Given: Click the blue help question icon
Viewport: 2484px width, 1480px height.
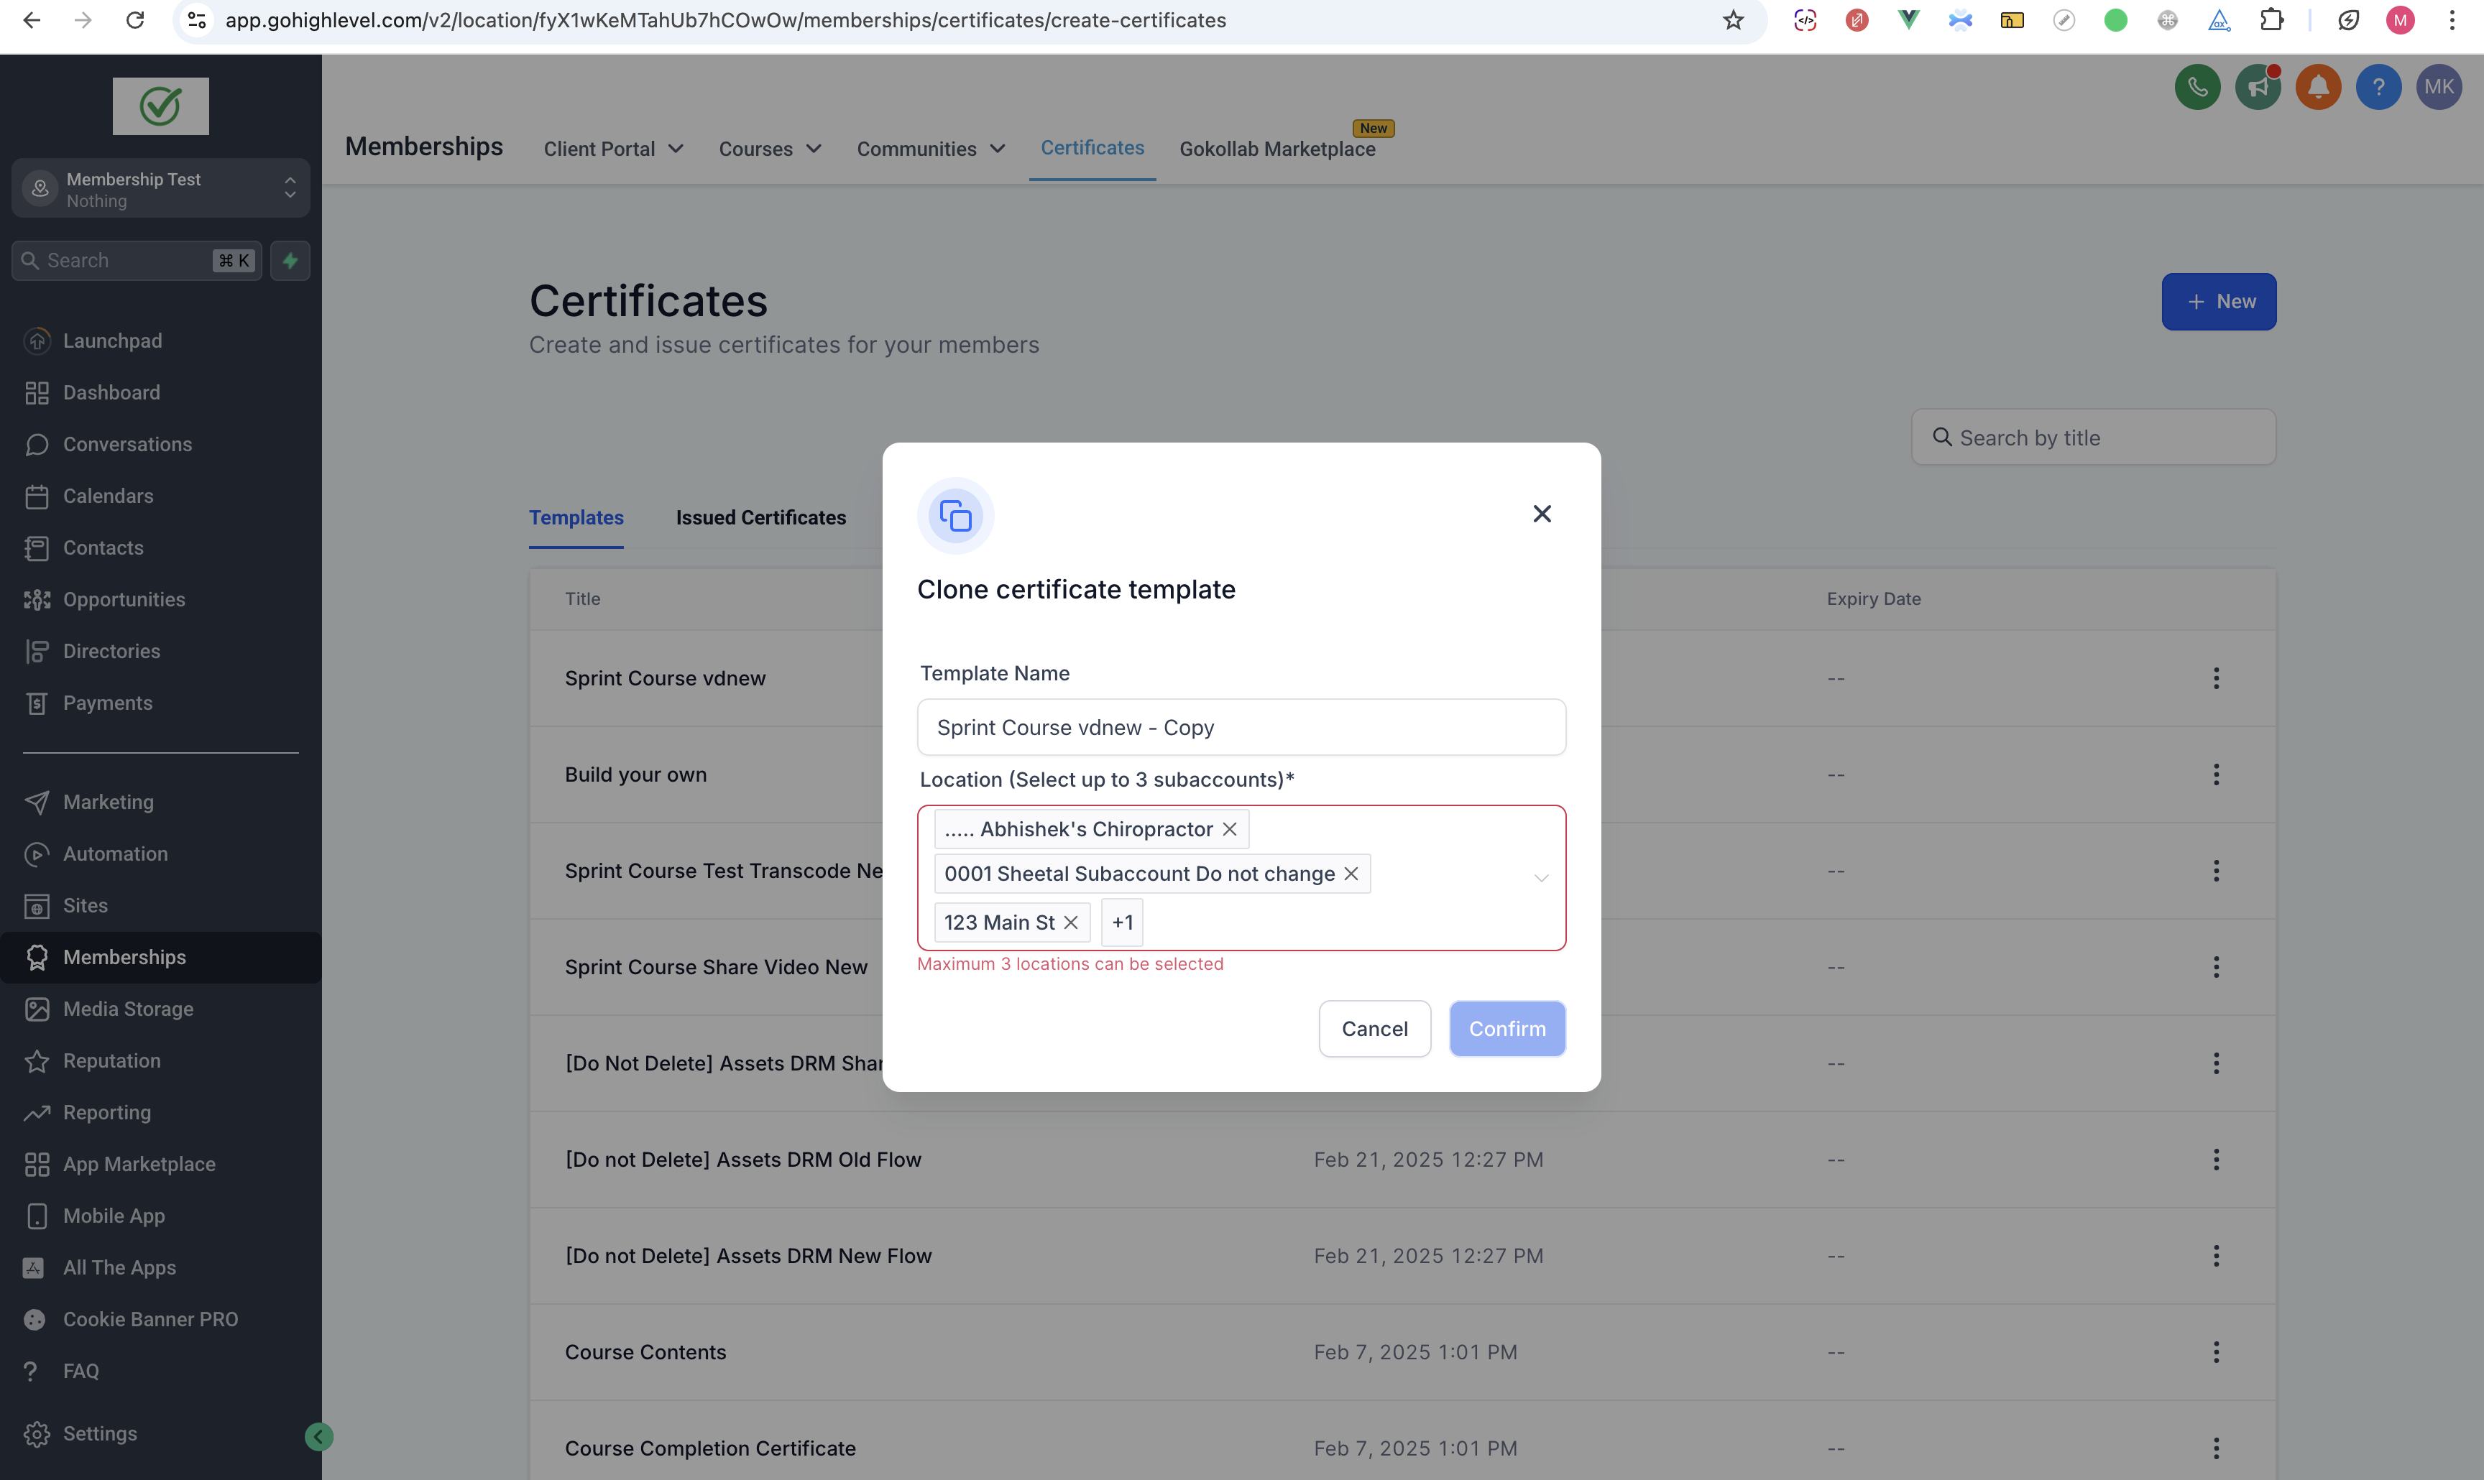Looking at the screenshot, I should pyautogui.click(x=2378, y=88).
